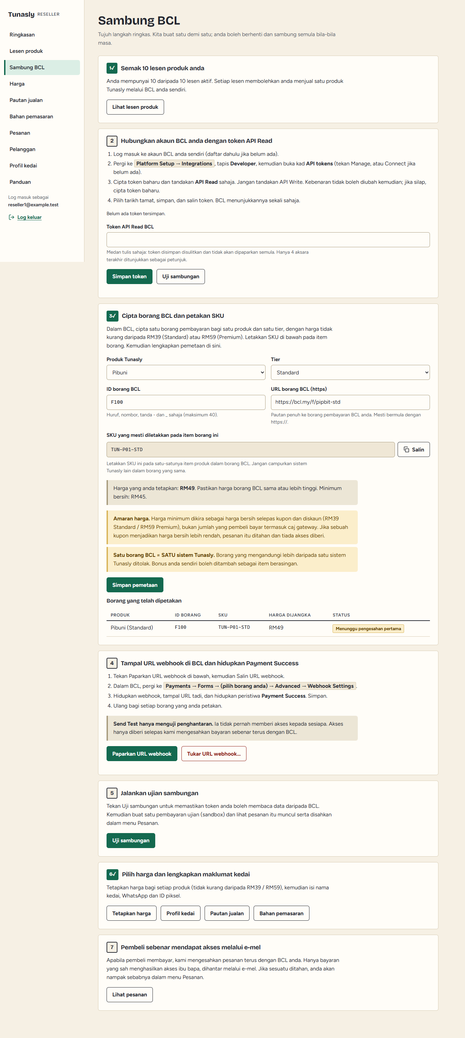The image size is (465, 1038).
Task: Click the Tukar URL webhook button
Action: tap(213, 754)
